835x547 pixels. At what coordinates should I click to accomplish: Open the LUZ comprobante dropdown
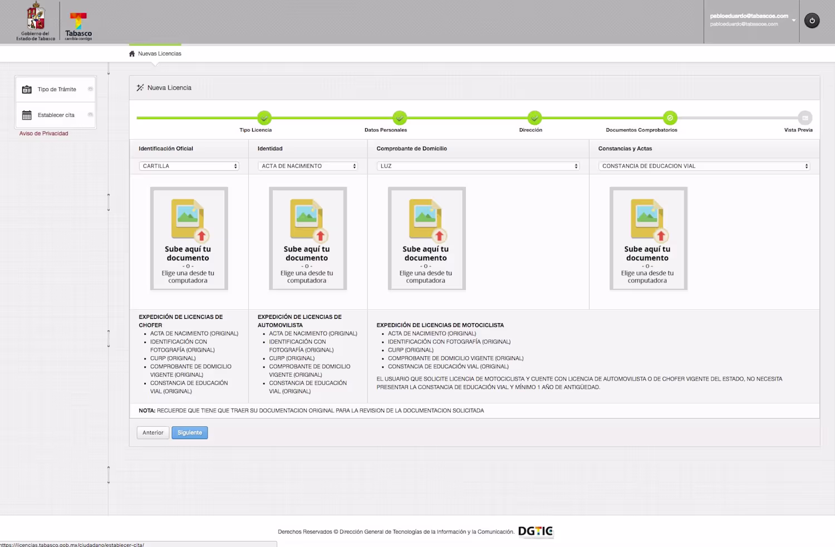478,166
